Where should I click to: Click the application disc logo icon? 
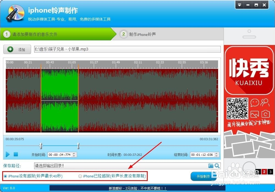[15, 13]
